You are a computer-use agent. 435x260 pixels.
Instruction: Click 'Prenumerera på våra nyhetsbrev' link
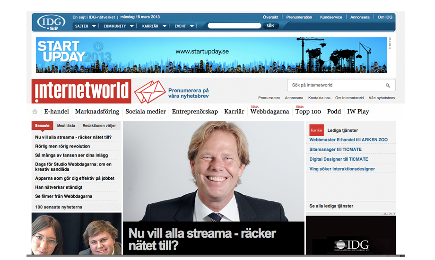click(188, 93)
